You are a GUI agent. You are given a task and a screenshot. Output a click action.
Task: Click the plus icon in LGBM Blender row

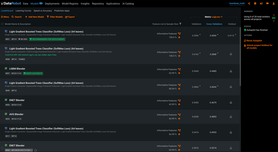[179, 73]
